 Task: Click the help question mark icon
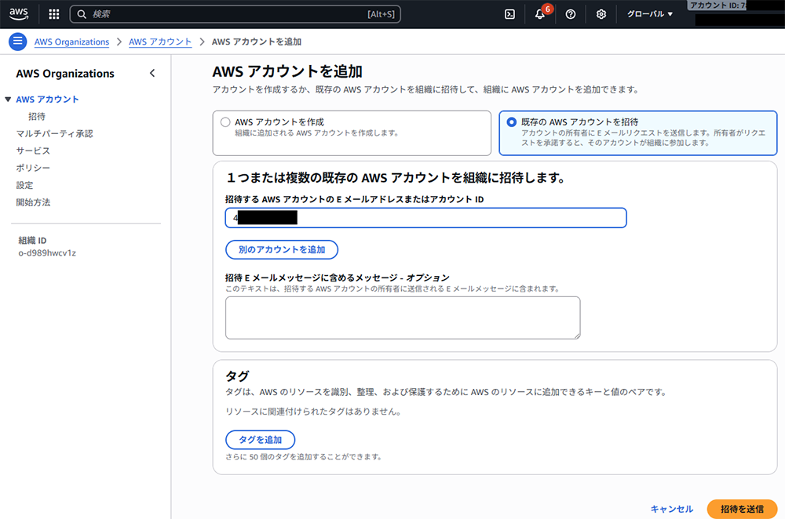pos(571,14)
